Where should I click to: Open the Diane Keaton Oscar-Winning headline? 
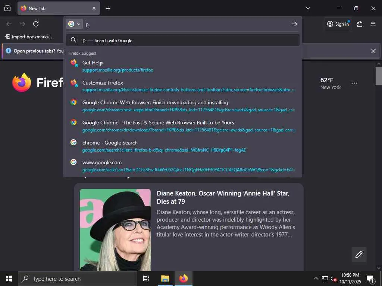(x=223, y=197)
